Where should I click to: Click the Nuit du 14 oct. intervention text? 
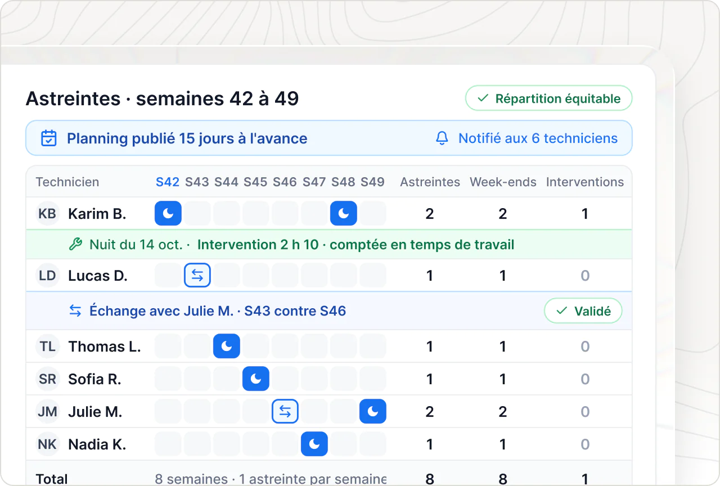[302, 245]
